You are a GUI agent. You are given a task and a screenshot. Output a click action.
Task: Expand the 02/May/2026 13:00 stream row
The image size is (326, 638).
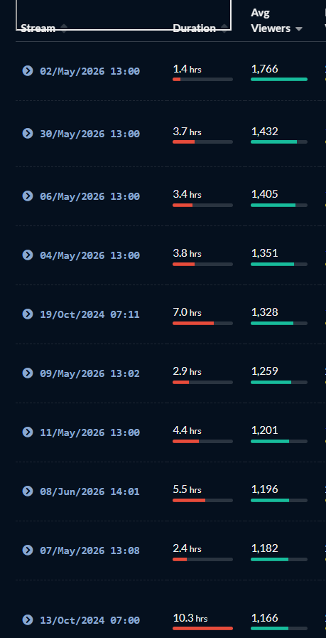pos(27,71)
